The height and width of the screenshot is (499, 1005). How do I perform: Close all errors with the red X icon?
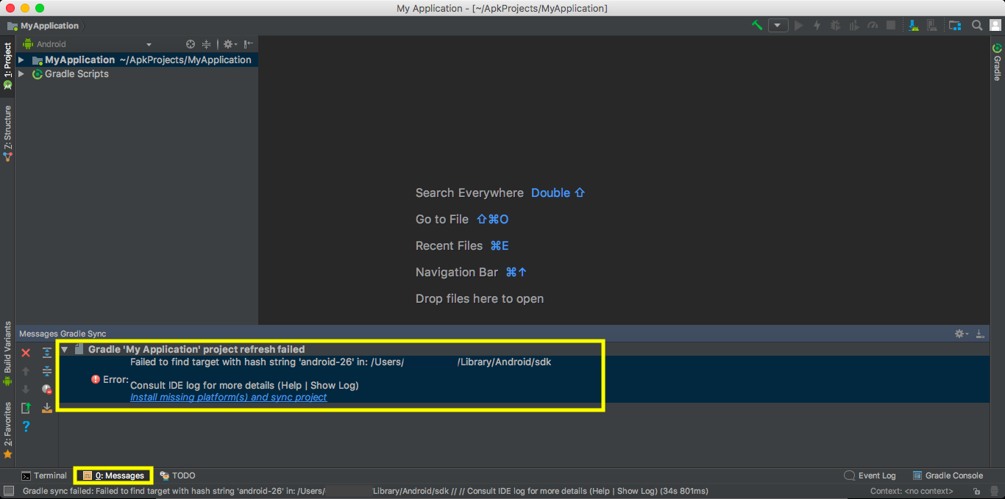25,352
